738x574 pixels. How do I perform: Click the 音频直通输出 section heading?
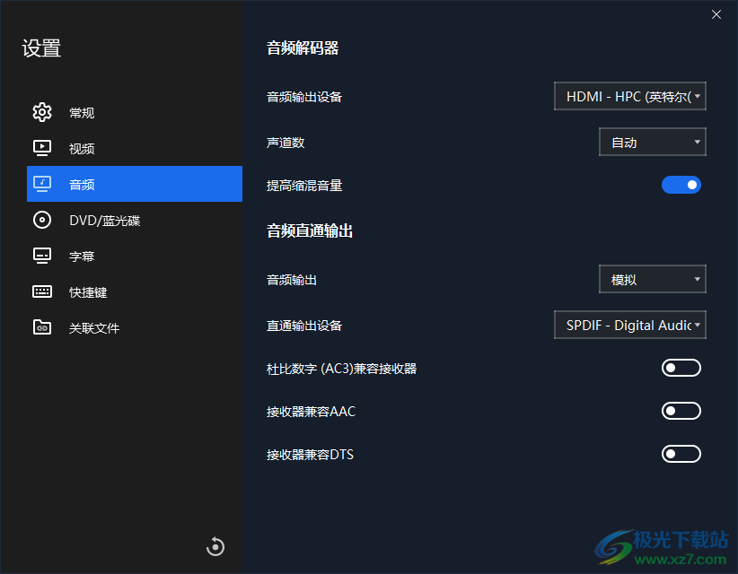310,230
